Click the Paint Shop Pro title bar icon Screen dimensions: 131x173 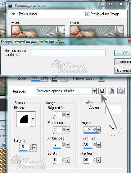[10, 6]
